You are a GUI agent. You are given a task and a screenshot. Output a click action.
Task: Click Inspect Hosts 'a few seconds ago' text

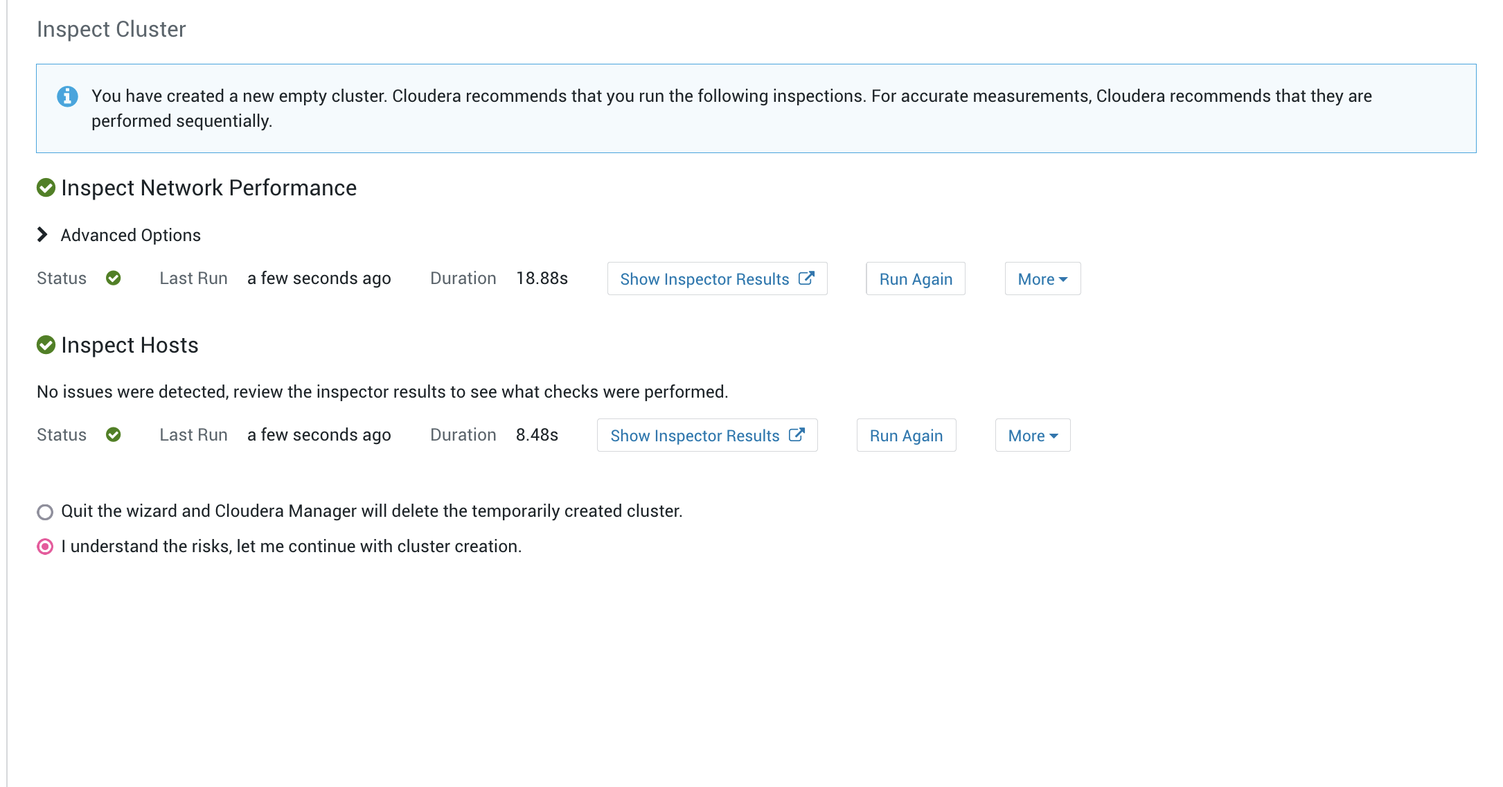[x=319, y=435]
